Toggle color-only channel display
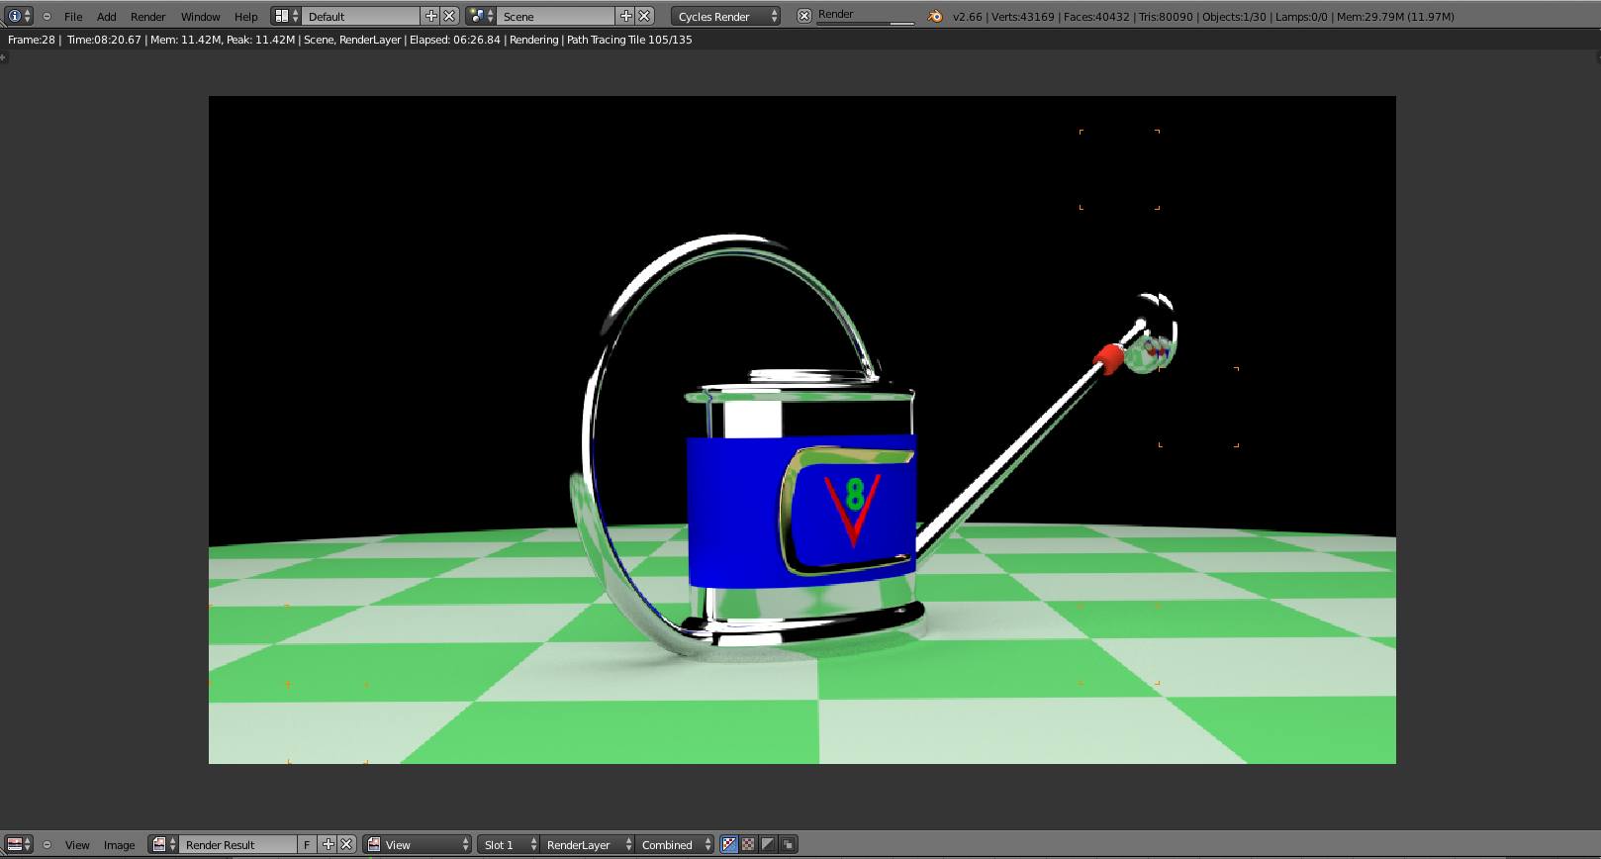Viewport: 1601px width, 859px height. coord(749,844)
